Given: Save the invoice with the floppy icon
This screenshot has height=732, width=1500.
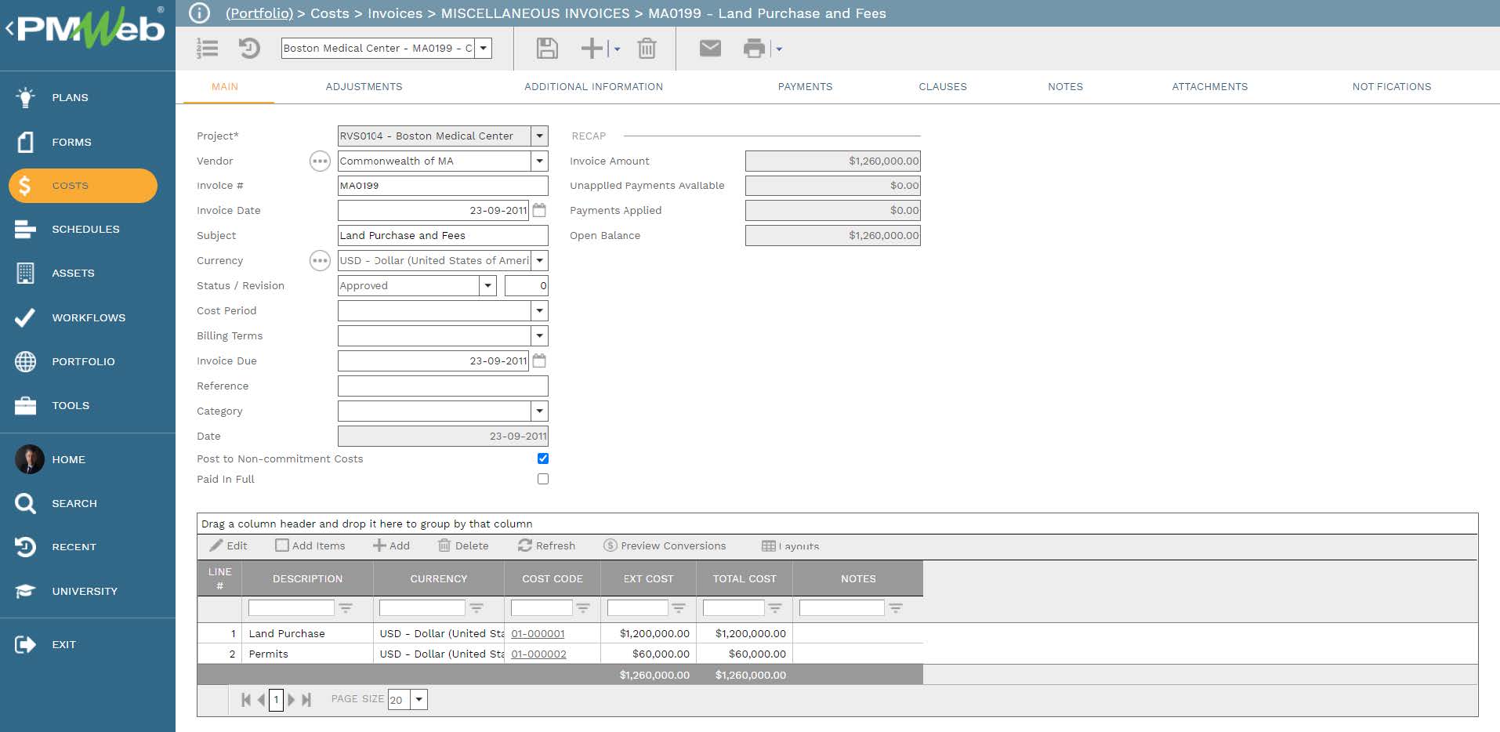Looking at the screenshot, I should click(547, 49).
